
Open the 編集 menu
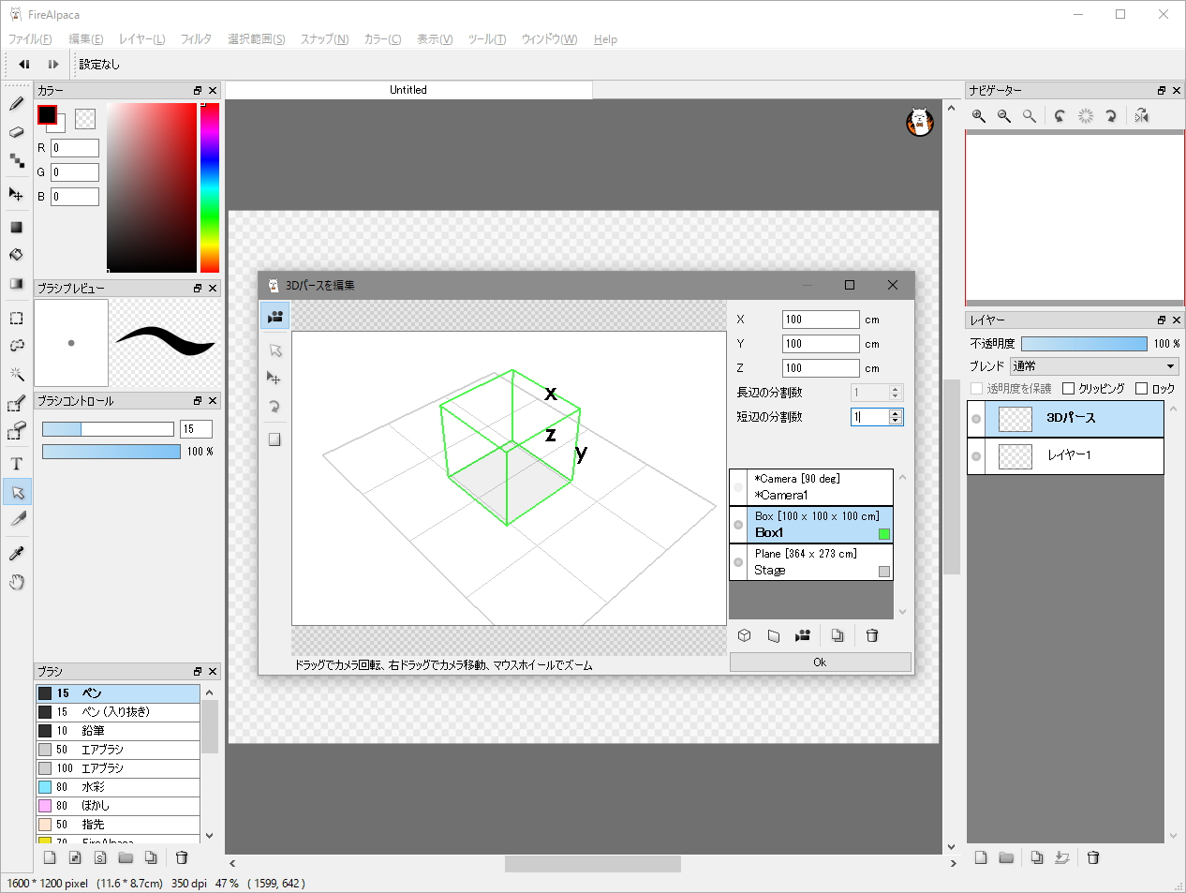pos(86,39)
